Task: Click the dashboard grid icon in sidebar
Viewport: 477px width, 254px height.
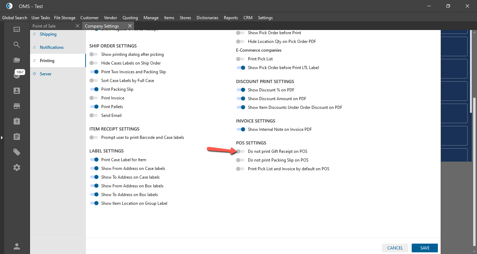Action: click(x=17, y=29)
